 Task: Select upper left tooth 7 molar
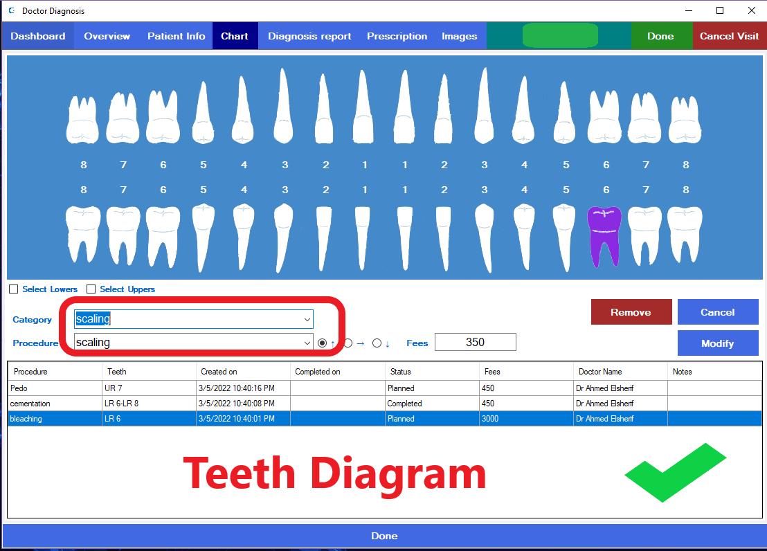(644, 118)
